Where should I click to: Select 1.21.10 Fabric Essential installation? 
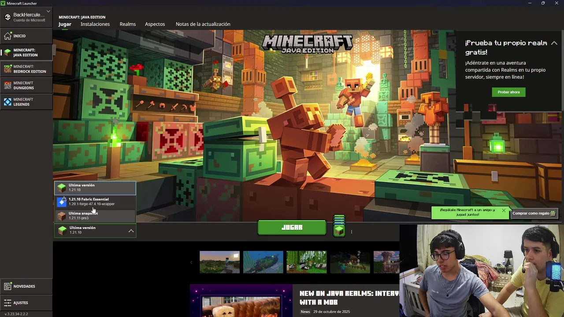pyautogui.click(x=95, y=202)
